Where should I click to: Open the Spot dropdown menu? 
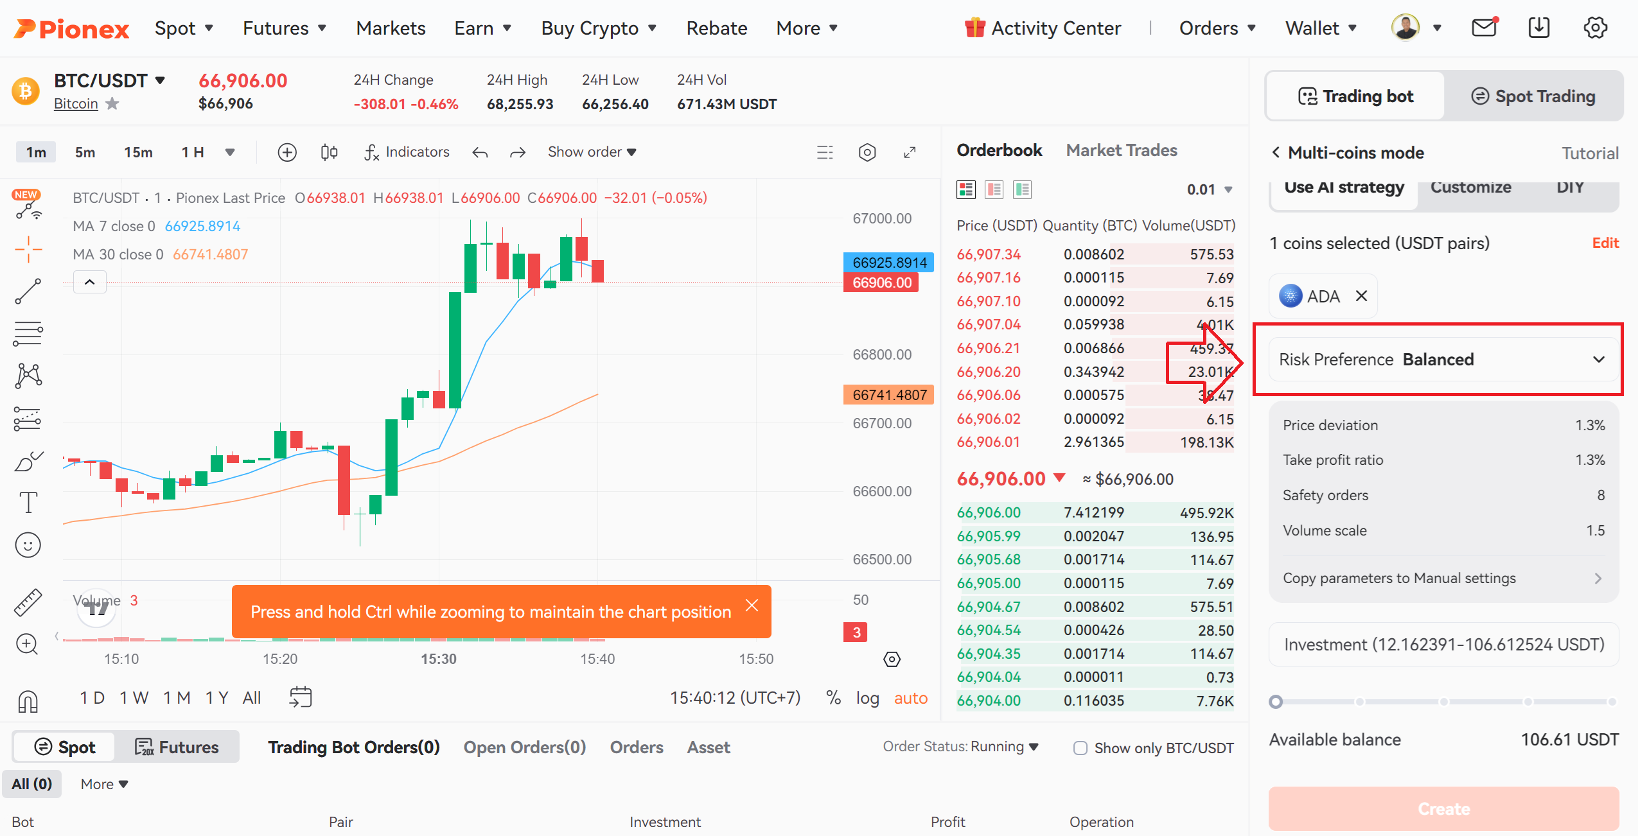(x=184, y=28)
